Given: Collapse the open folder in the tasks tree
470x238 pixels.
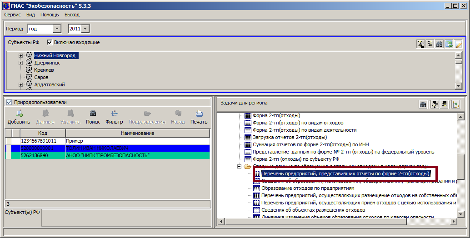Looking at the screenshot, I should (x=240, y=167).
